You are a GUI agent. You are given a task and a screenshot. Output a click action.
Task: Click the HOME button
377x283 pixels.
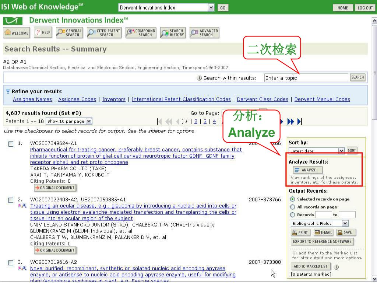343,8
